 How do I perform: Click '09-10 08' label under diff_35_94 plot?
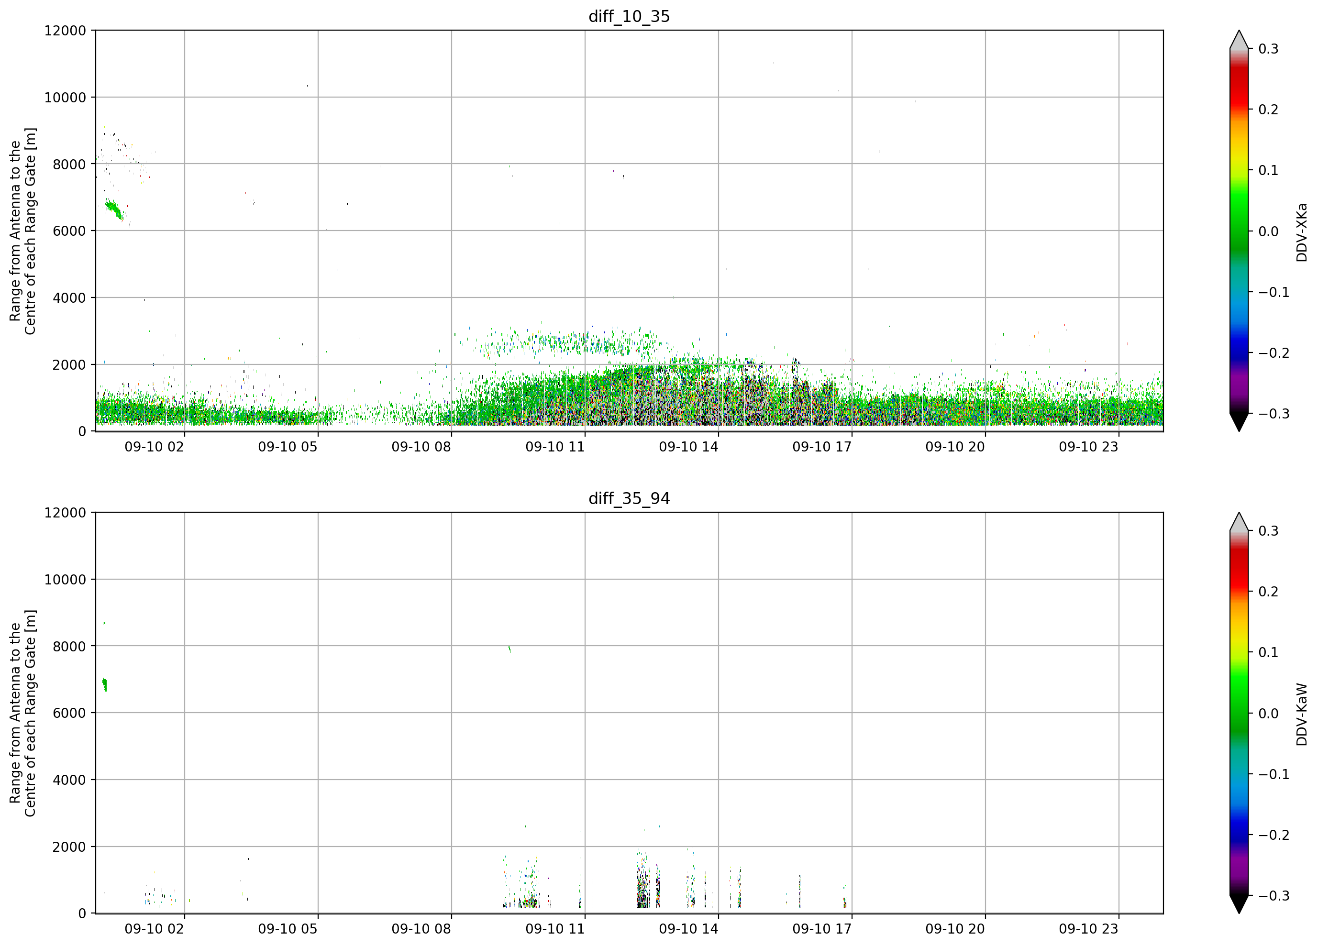pyautogui.click(x=421, y=929)
